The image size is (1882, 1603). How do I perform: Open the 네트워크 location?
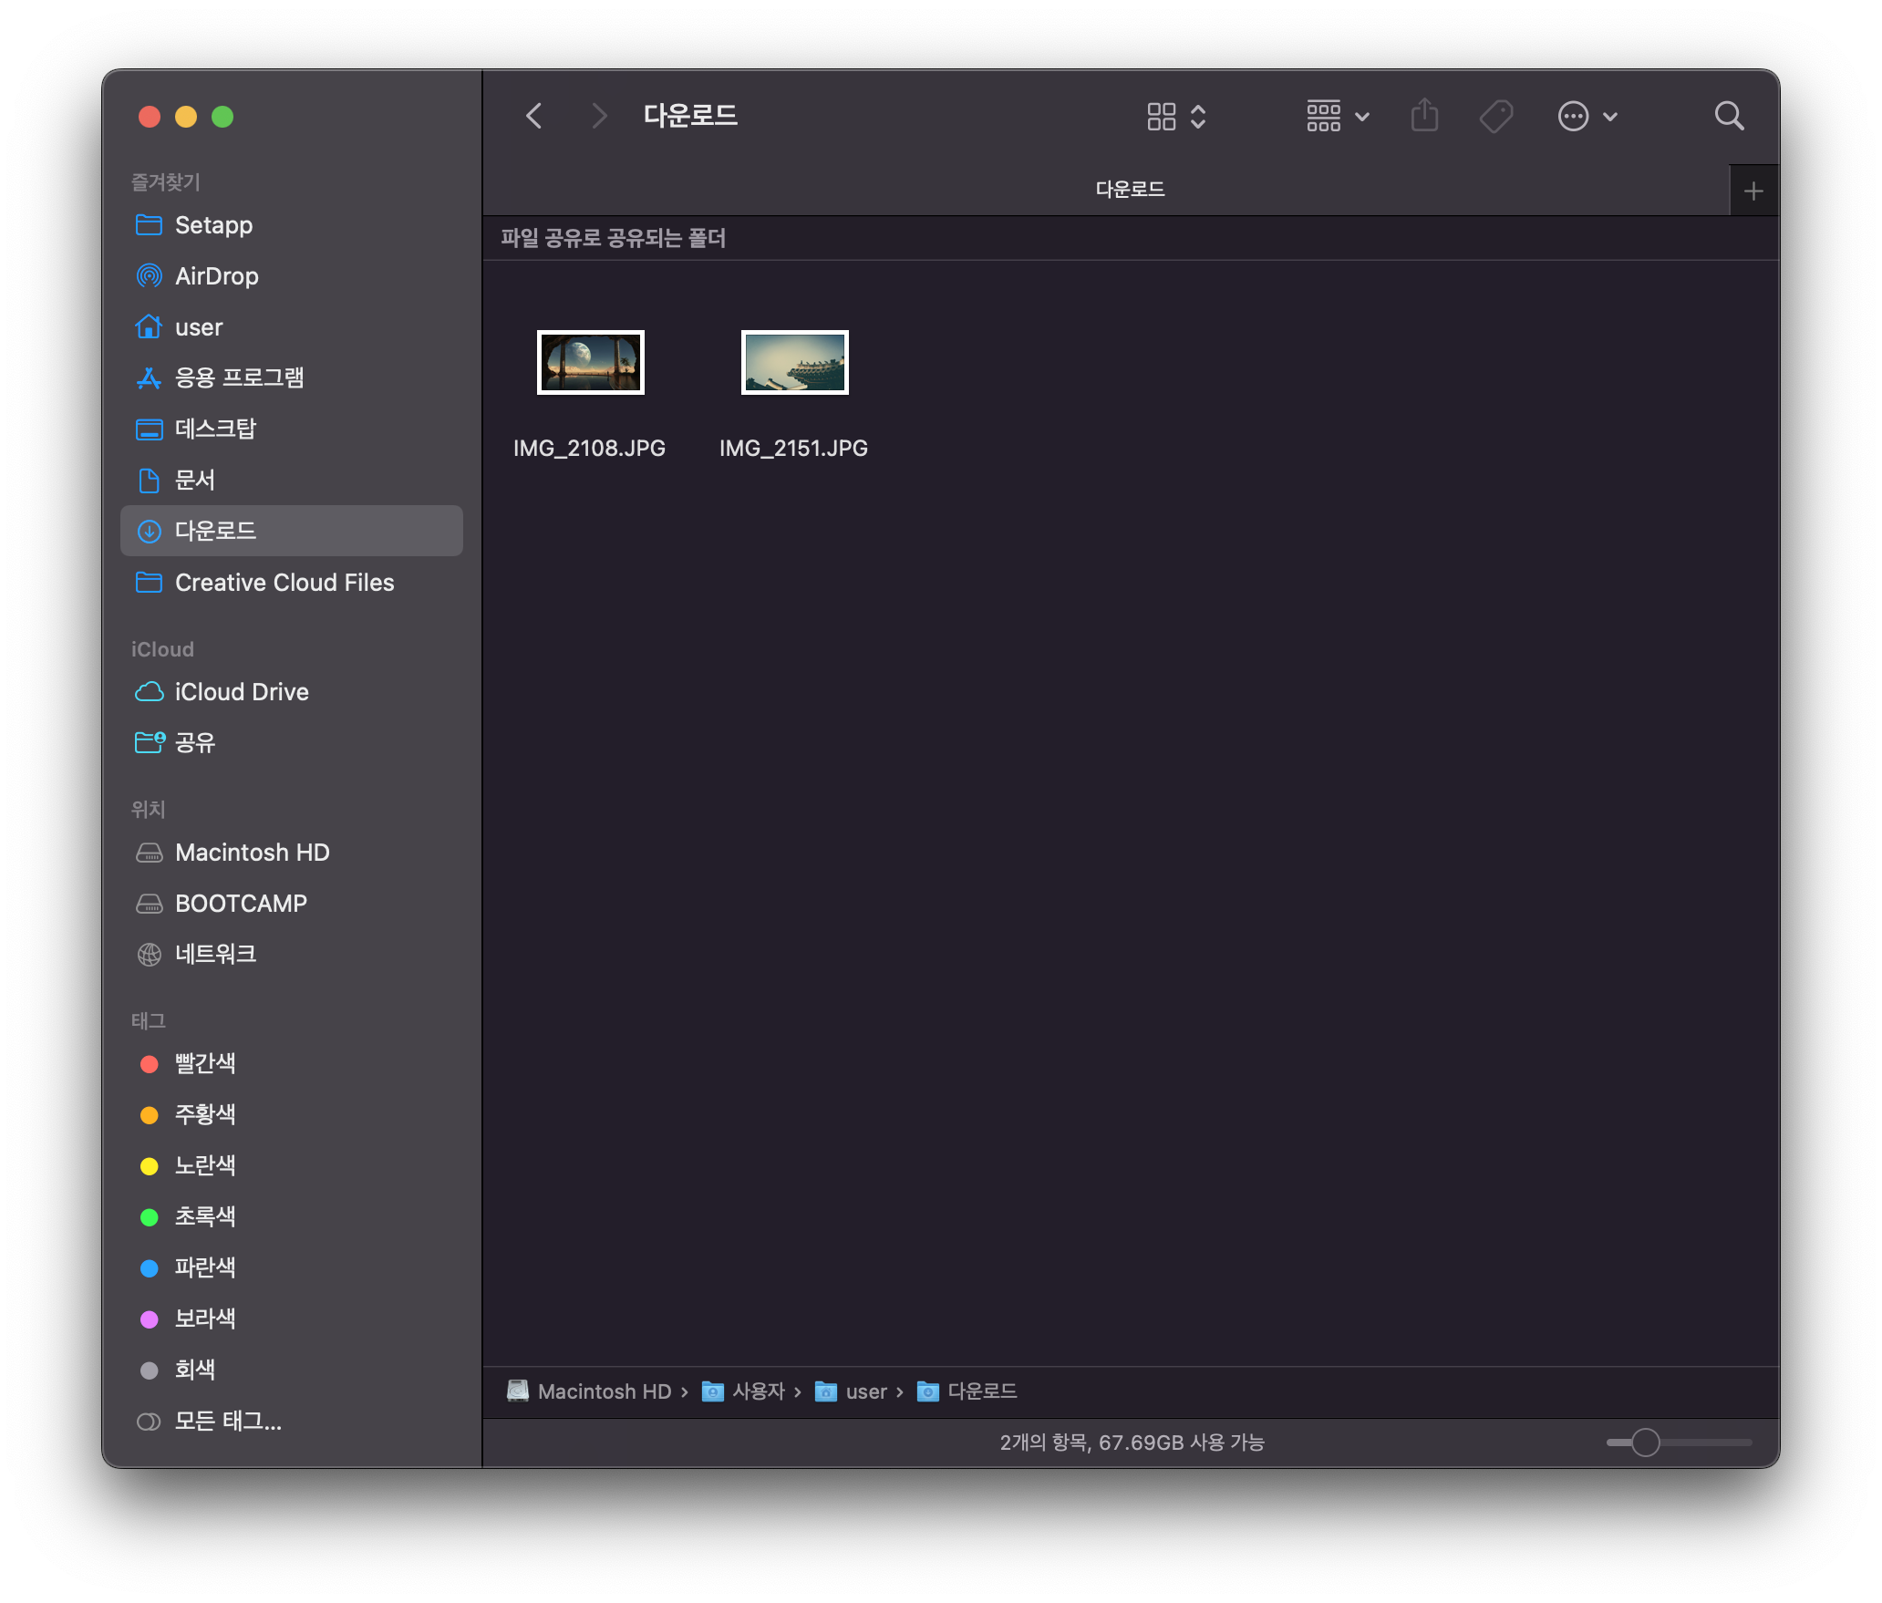point(215,955)
